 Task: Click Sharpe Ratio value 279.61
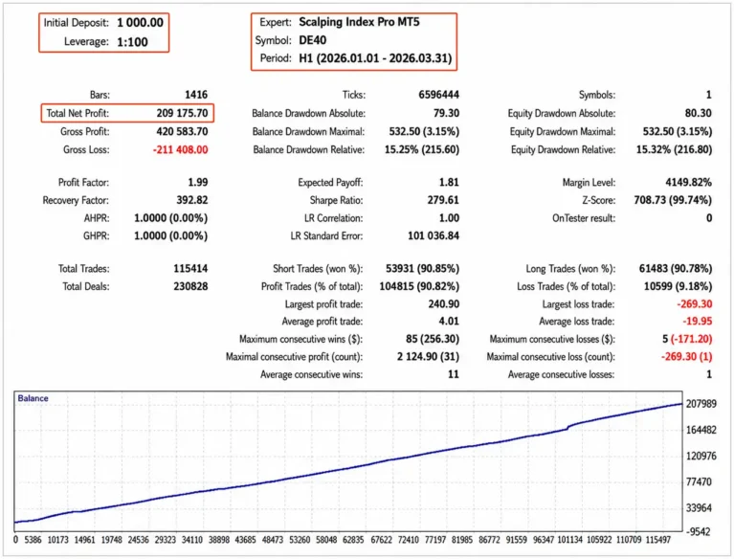click(443, 200)
